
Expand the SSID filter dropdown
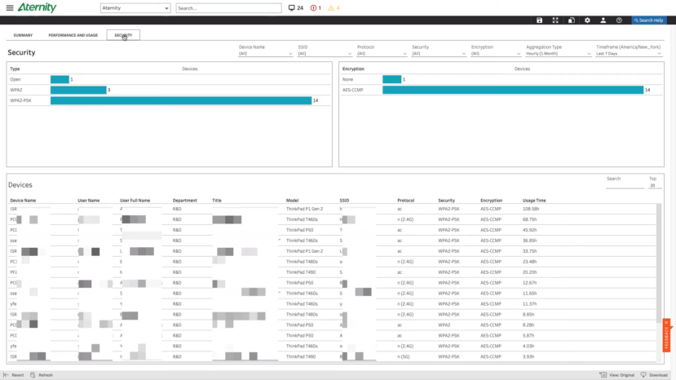click(325, 54)
